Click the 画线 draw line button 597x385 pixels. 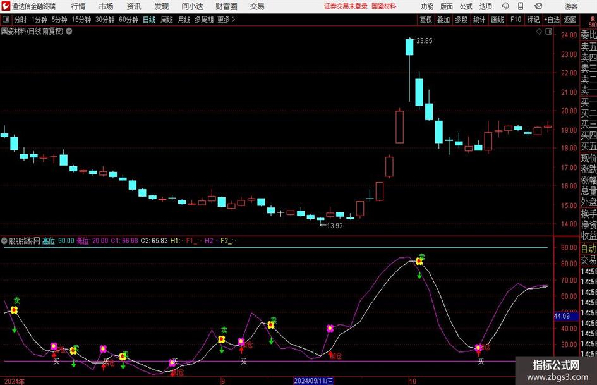point(497,20)
